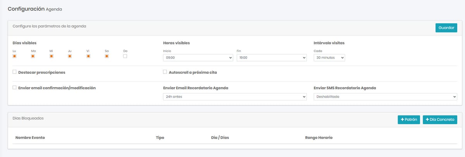Open the Fin hour dropdown
This screenshot has width=465, height=157.
[272, 58]
